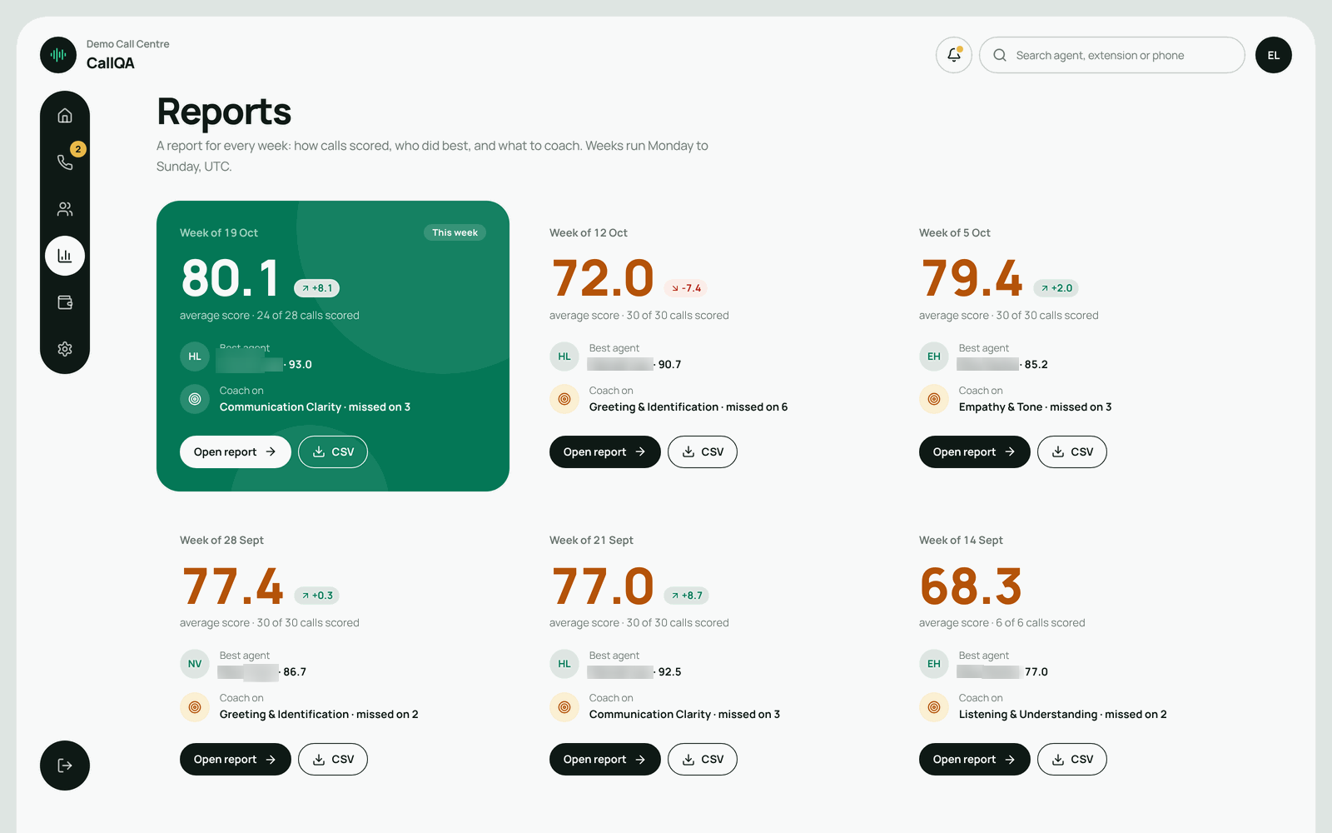Click the 72.0 average score

click(603, 278)
